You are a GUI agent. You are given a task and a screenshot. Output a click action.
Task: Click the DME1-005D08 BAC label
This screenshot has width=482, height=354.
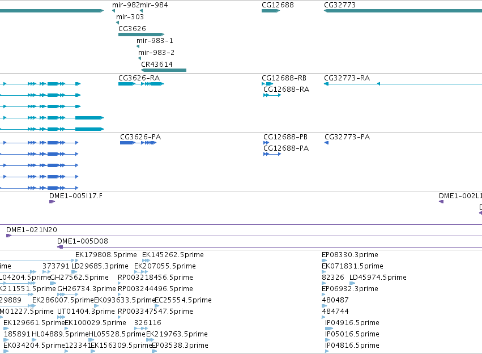(x=83, y=241)
